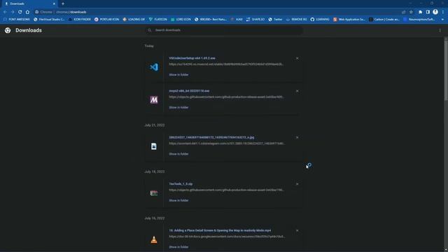The width and height of the screenshot is (448, 252).
Task: Click the VSCodeUserSetup exe file name
Action: coord(192,58)
